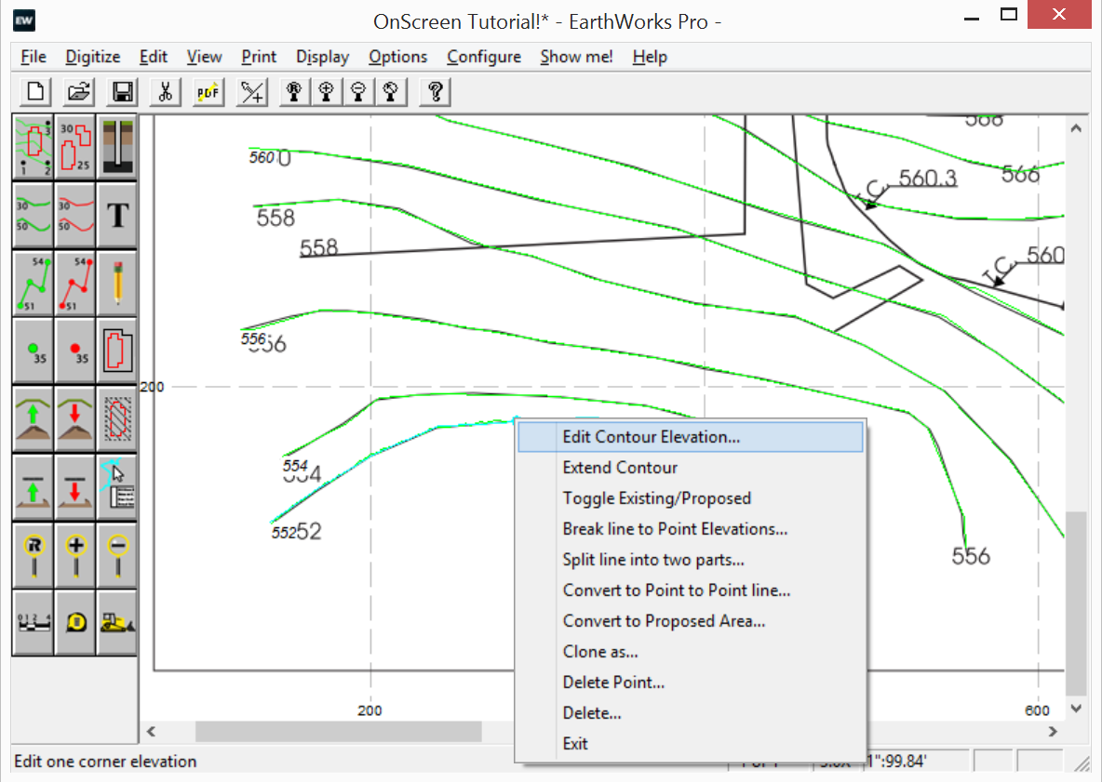Click the PDF toolbar icon
Screen dimensions: 1102x782
click(208, 92)
